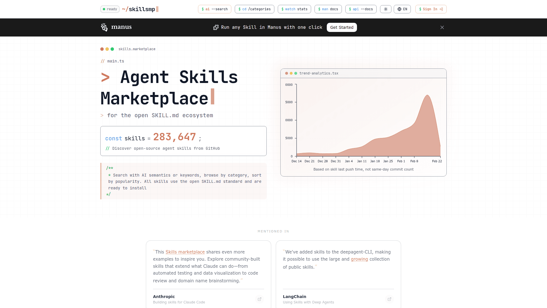Open the Skills marketplace link in Anthropic quote
Image resolution: width=547 pixels, height=308 pixels.
point(185,252)
